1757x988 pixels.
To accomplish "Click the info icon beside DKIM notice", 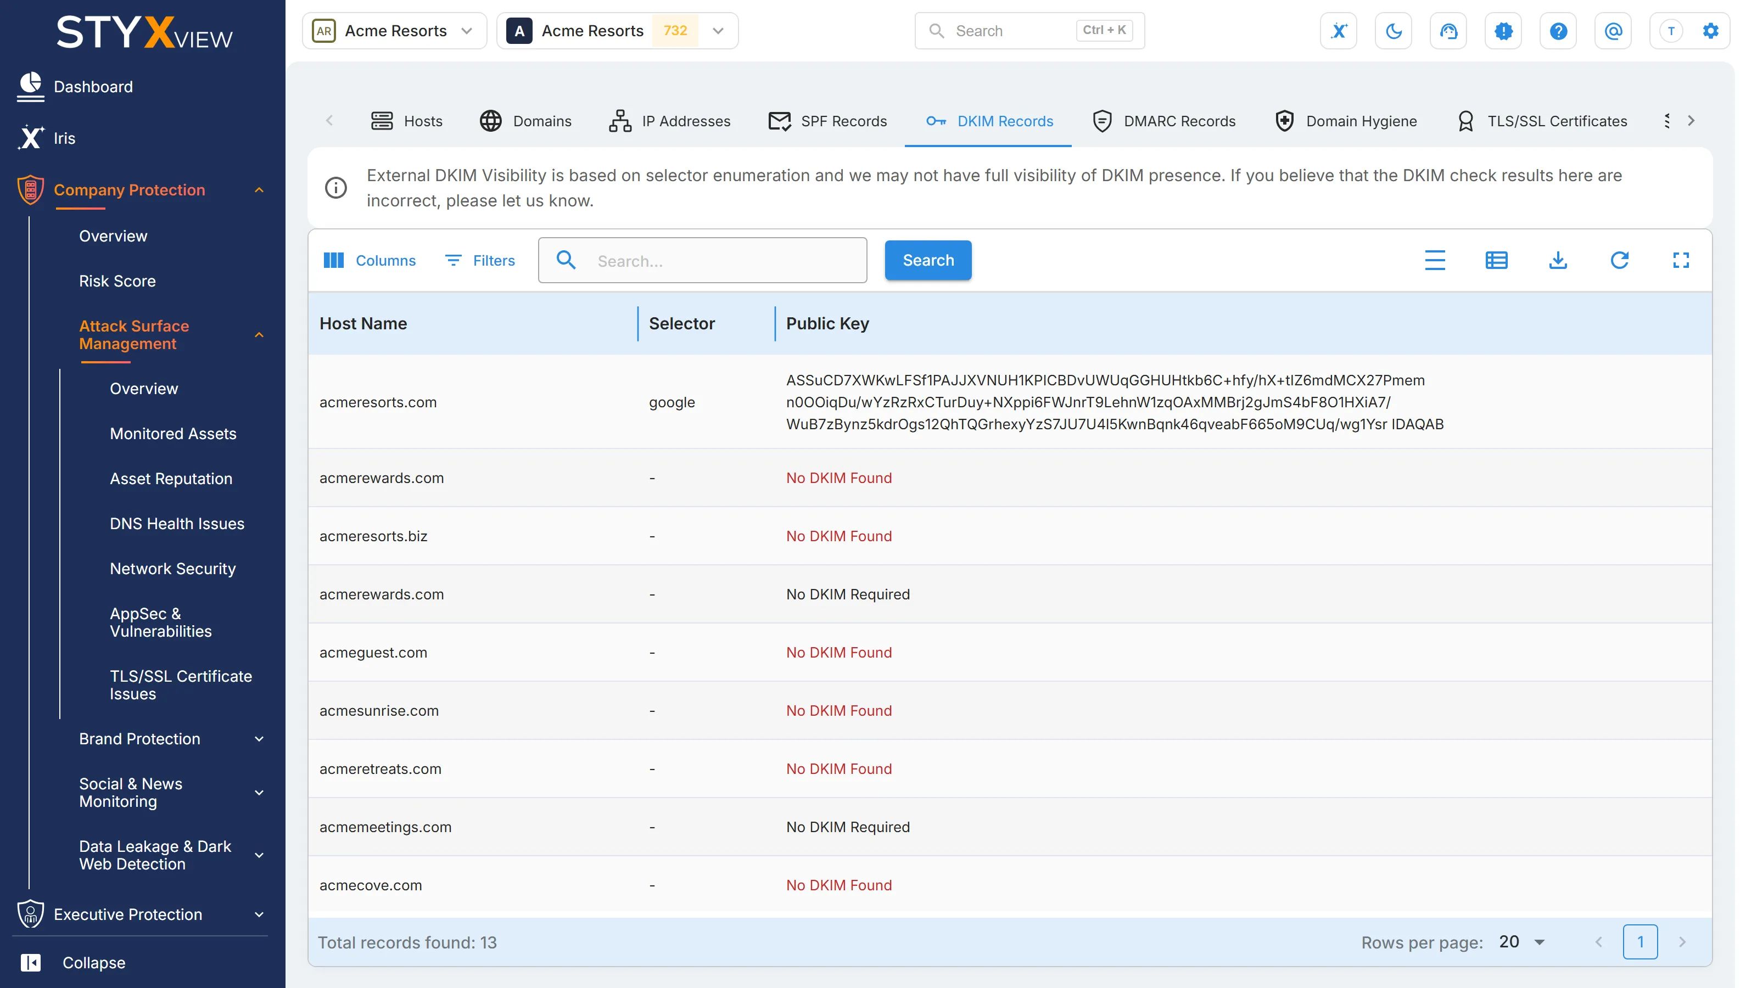I will coord(335,188).
